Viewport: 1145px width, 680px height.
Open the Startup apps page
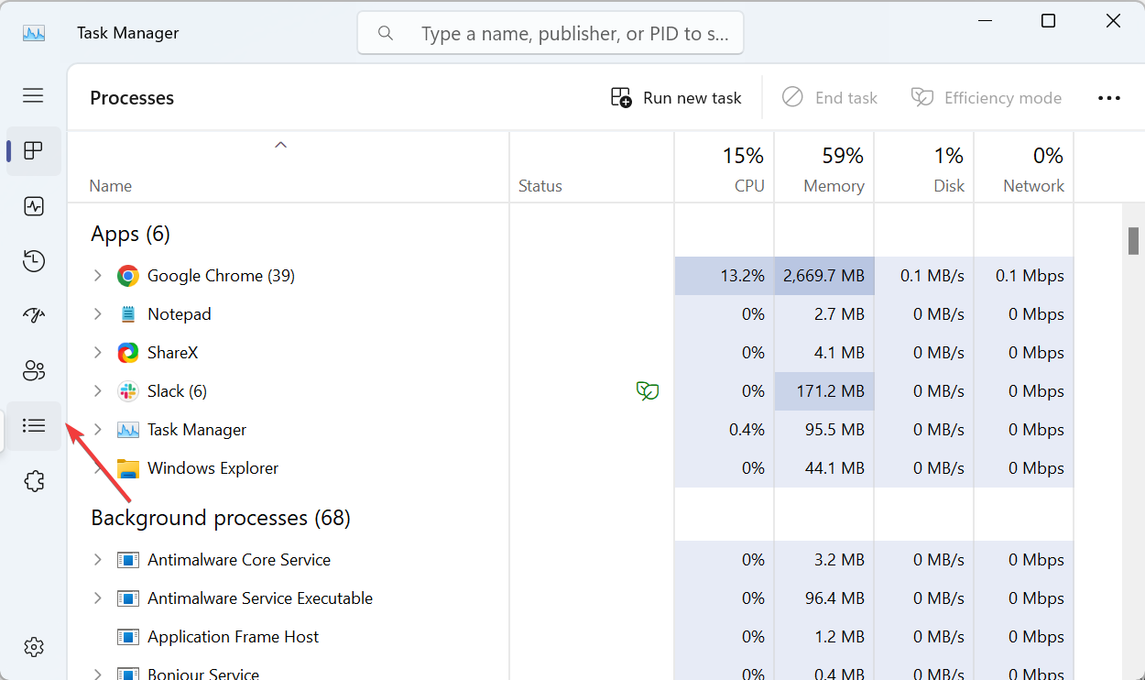tap(34, 316)
